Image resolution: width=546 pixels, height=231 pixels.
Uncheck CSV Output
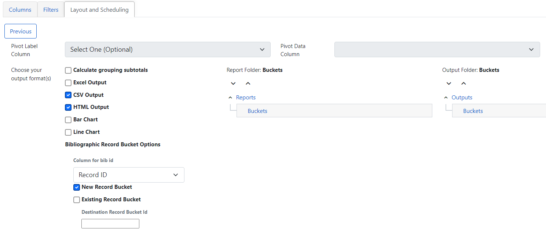pyautogui.click(x=68, y=95)
